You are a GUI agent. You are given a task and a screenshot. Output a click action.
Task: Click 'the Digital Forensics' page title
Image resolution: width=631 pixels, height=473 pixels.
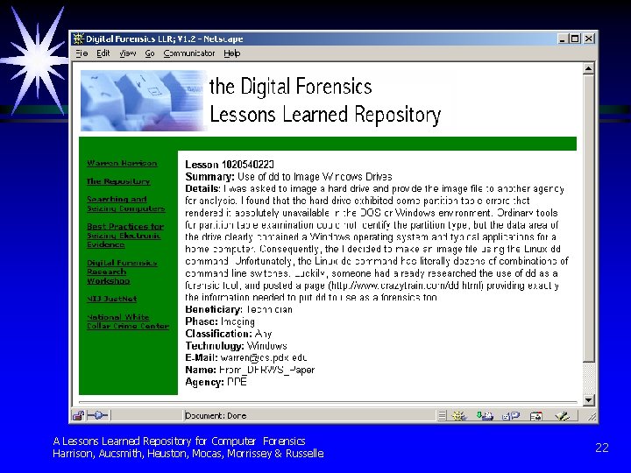[291, 86]
